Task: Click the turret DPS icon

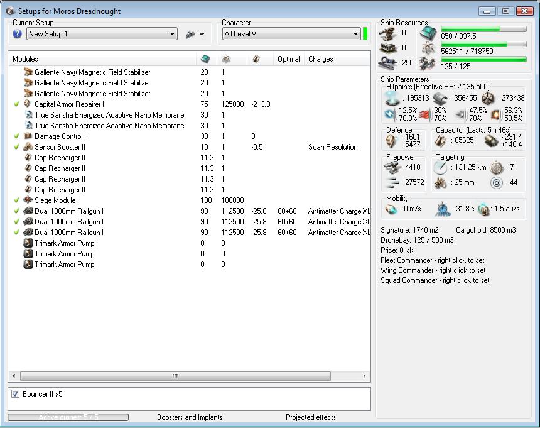Action: pos(392,167)
